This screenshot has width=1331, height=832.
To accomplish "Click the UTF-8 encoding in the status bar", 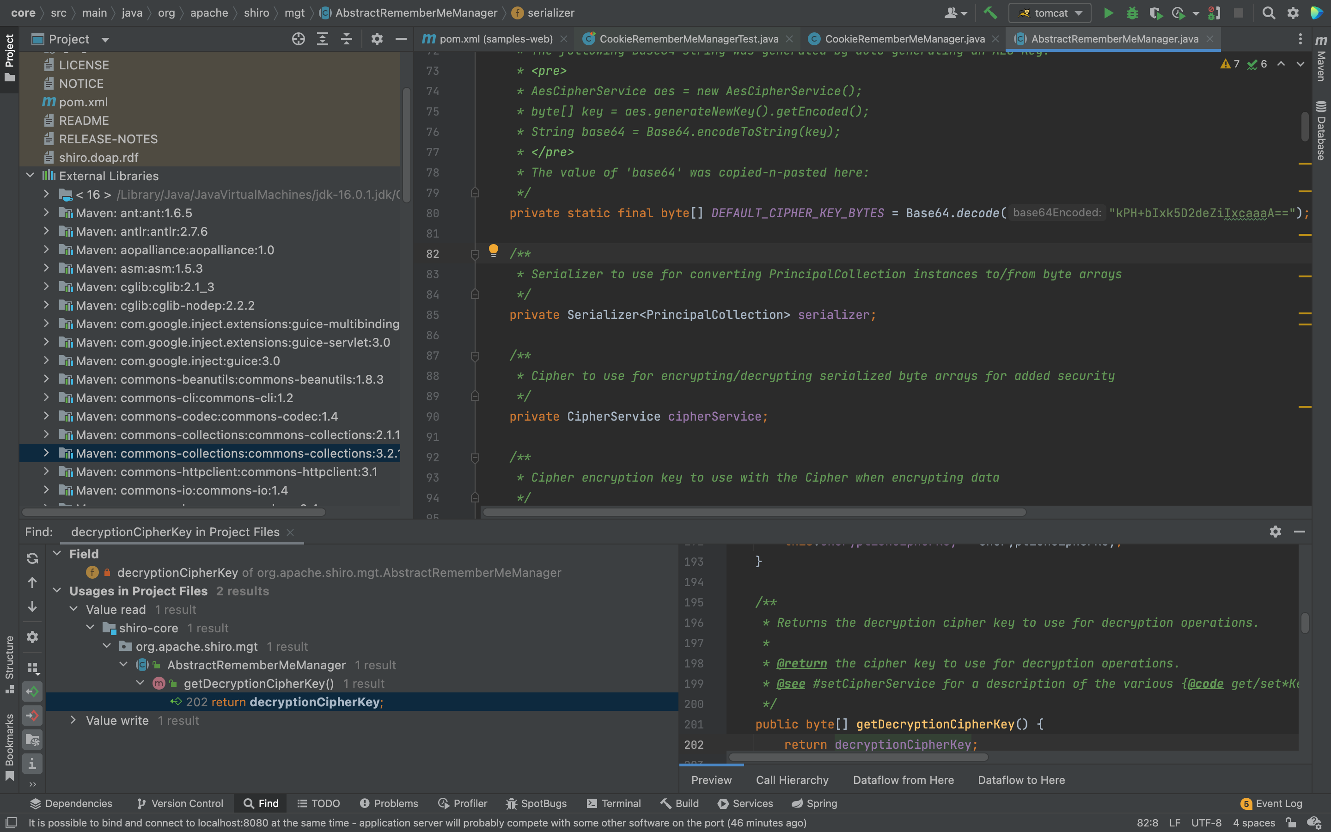I will click(x=1206, y=823).
